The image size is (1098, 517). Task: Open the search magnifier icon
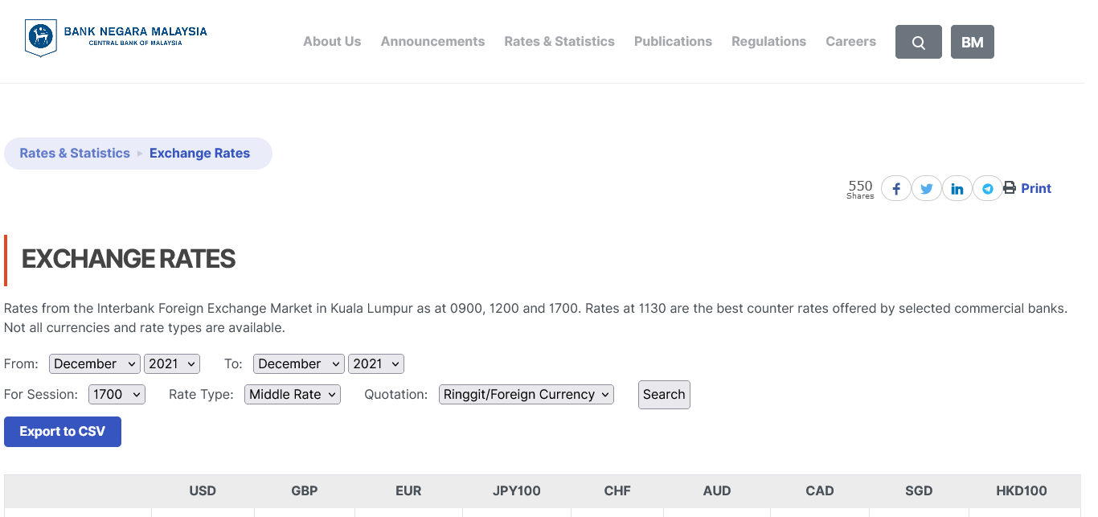918,42
